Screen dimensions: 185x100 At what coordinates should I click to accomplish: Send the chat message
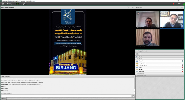point(133,96)
